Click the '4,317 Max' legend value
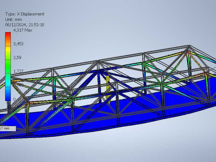The image size is (216, 162). tap(23, 30)
